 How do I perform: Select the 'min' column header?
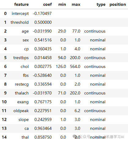[62, 4]
